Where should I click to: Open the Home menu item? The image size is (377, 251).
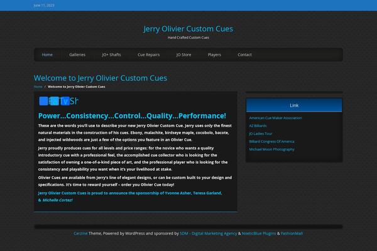point(47,55)
